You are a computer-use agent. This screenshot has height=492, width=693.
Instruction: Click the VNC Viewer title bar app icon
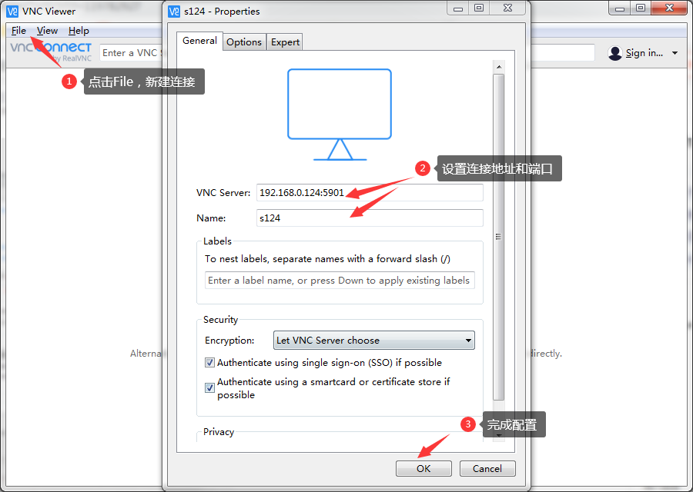[x=12, y=11]
